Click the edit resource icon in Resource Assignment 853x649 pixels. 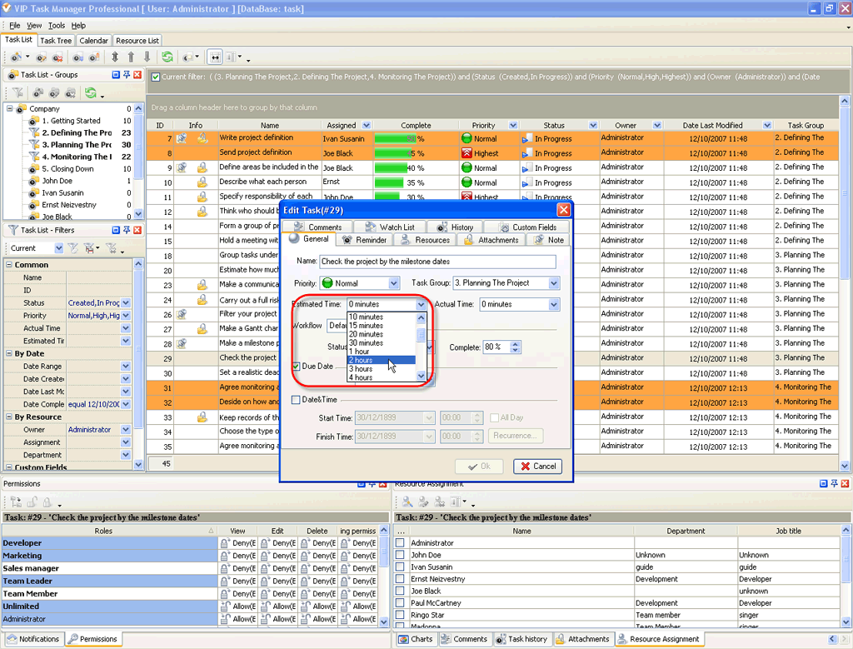423,502
